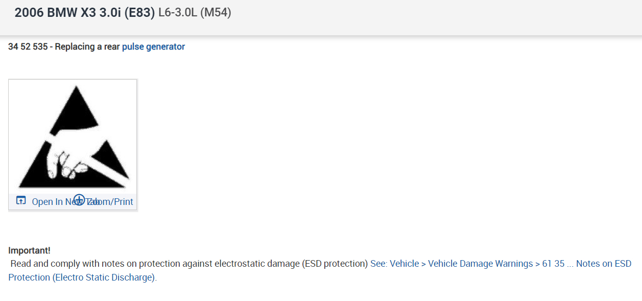Click the circled plus zoom icon

click(79, 200)
